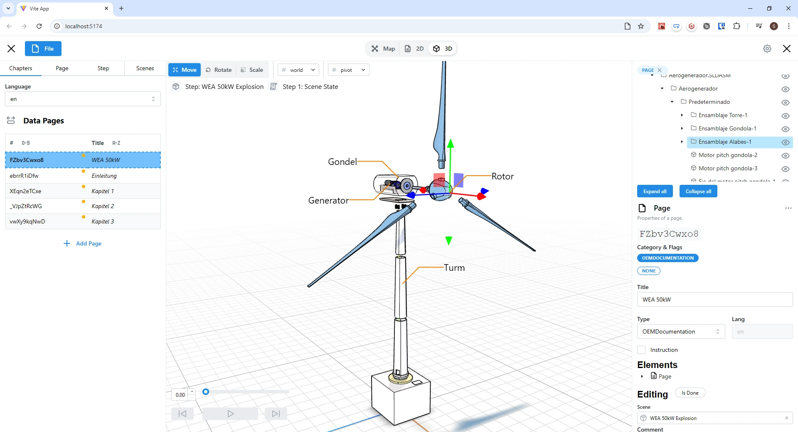Open the settings gear

[767, 49]
